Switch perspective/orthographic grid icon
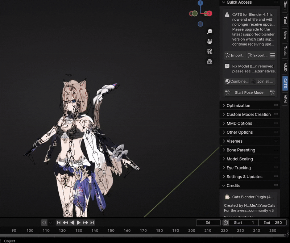 coord(210,61)
